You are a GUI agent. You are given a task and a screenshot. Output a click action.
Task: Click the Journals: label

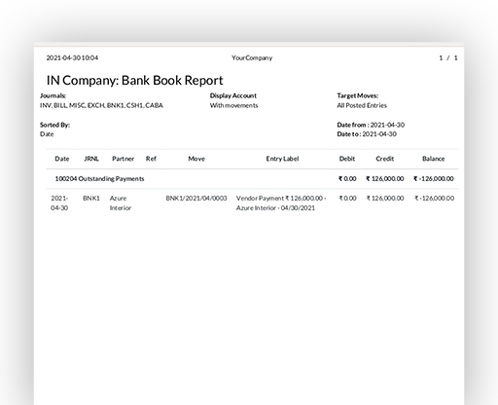pos(53,95)
